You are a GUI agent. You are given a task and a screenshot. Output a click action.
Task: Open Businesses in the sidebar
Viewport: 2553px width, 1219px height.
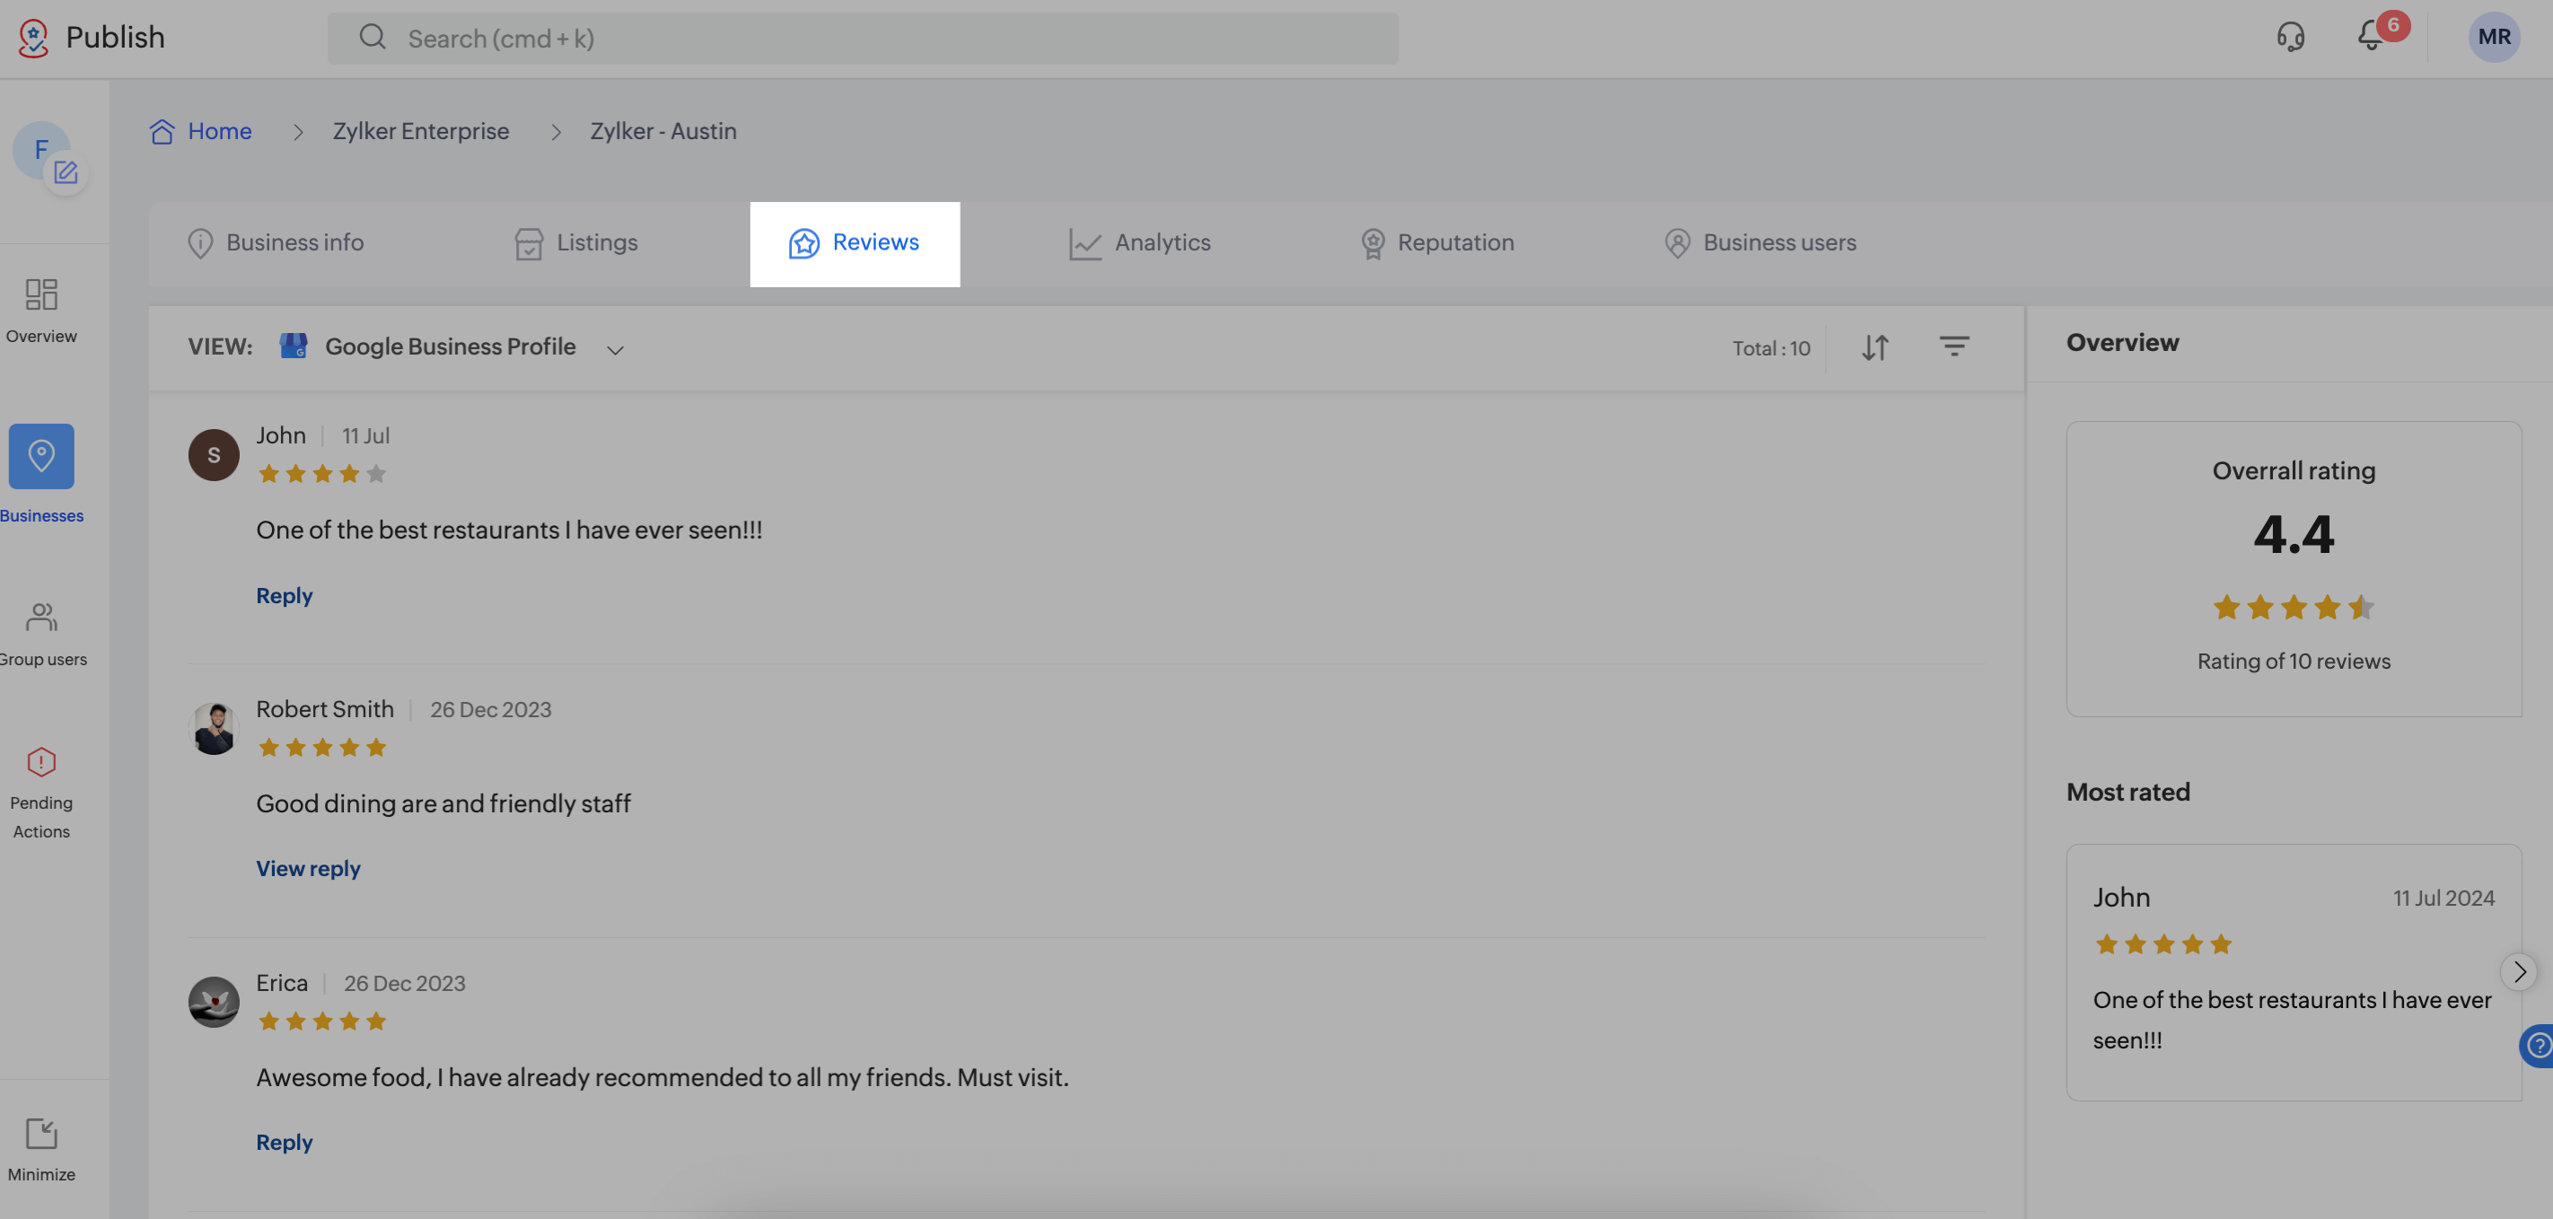click(41, 474)
